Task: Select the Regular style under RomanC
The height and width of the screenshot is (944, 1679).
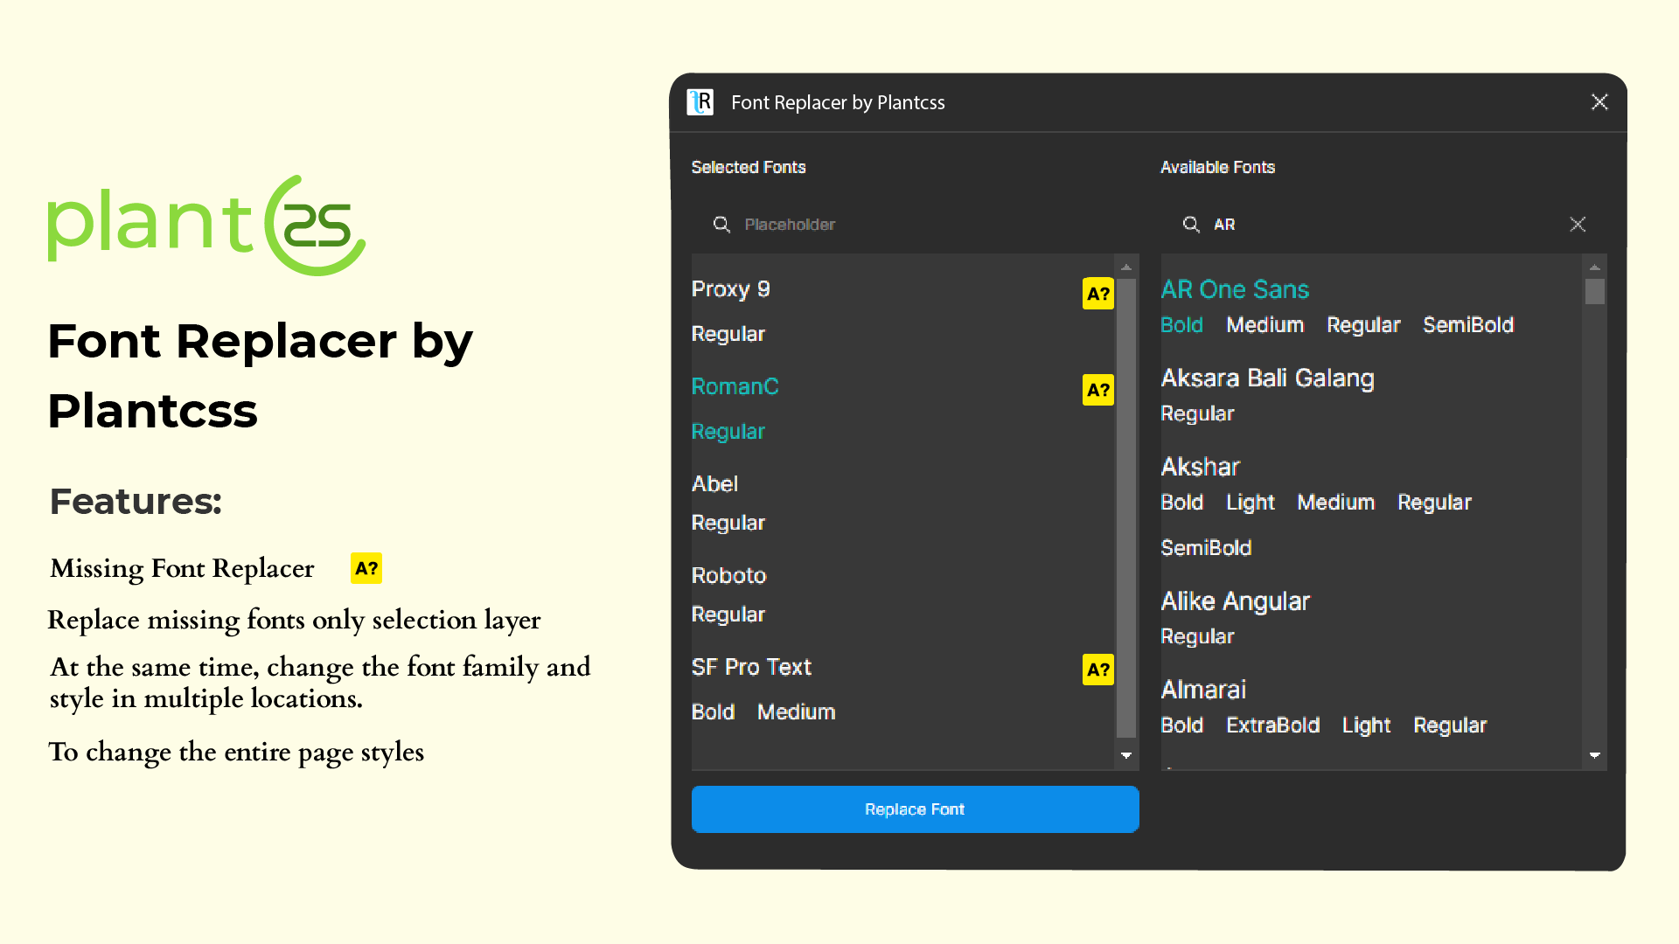Action: point(728,432)
